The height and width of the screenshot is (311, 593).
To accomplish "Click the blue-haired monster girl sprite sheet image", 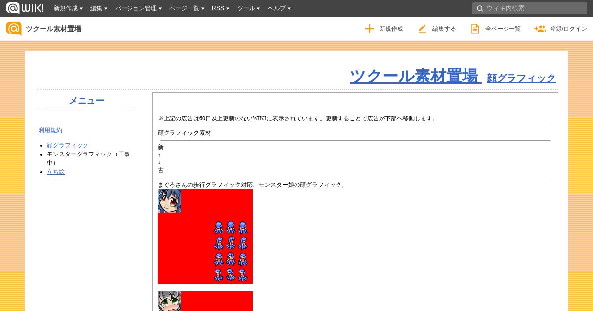I will coord(205,236).
